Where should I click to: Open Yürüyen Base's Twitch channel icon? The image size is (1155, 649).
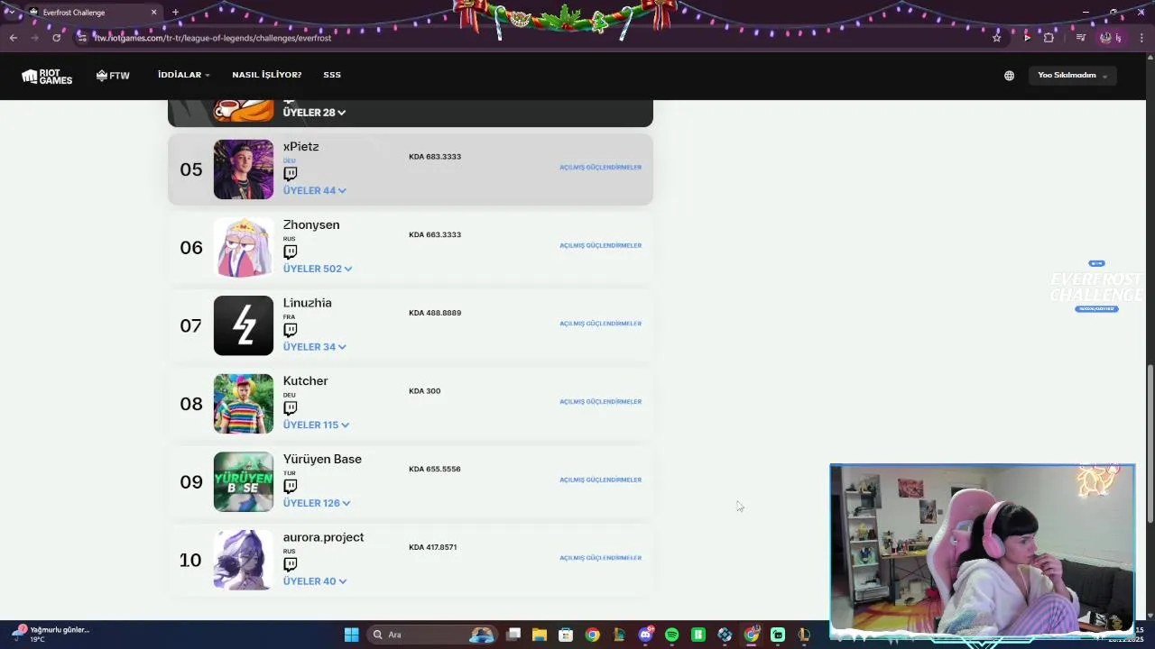click(x=290, y=487)
